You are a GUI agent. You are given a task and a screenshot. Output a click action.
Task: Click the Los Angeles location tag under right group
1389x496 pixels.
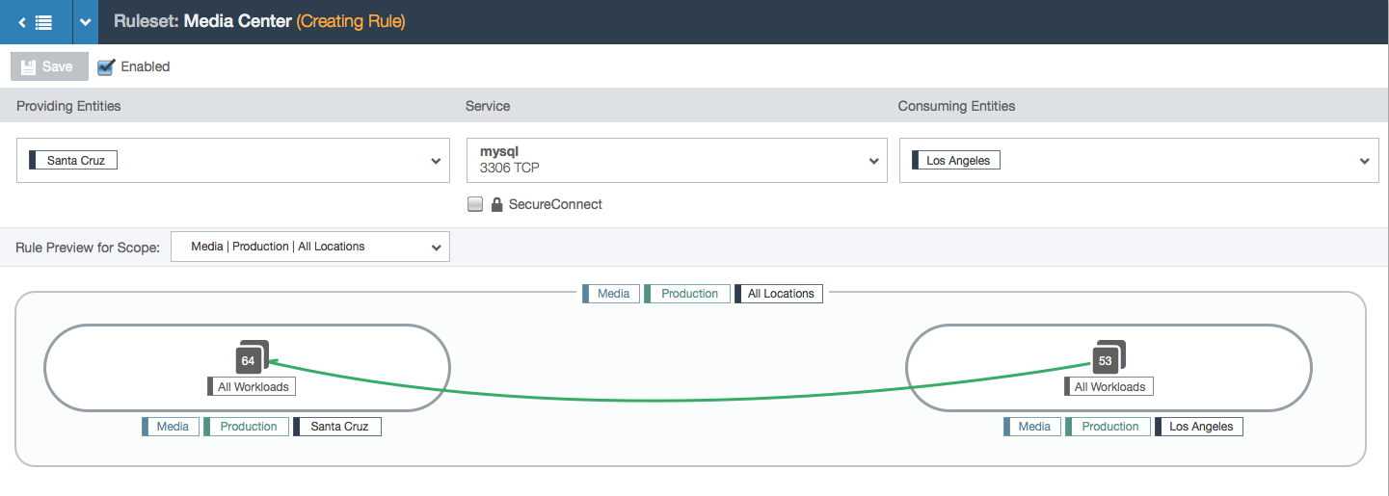pos(1198,427)
